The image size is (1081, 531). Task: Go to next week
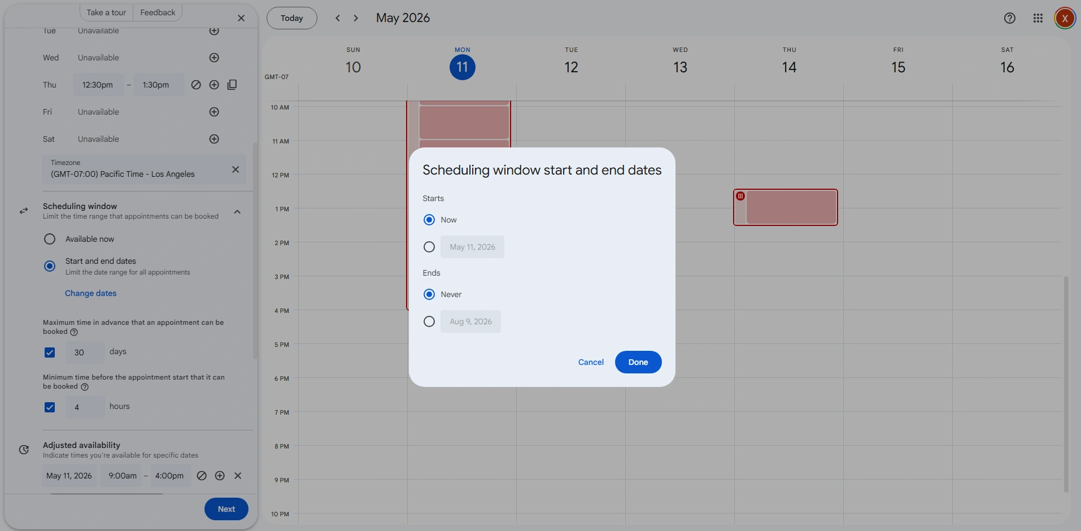pyautogui.click(x=356, y=18)
